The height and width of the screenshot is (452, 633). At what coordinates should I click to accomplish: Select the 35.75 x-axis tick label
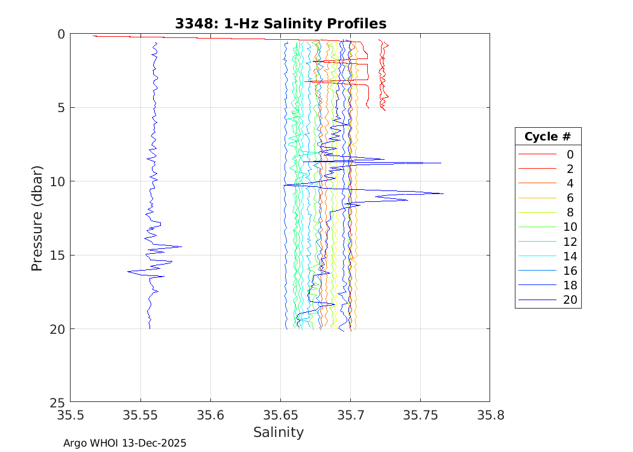pos(420,415)
